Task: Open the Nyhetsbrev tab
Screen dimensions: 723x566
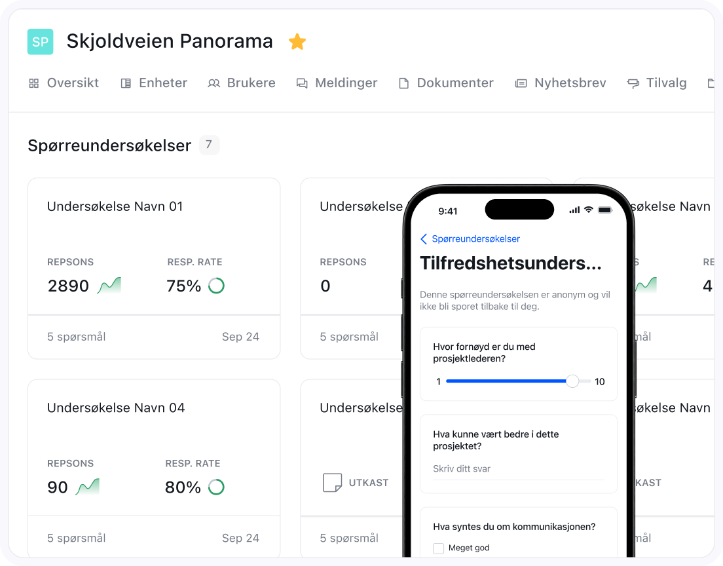Action: point(561,83)
